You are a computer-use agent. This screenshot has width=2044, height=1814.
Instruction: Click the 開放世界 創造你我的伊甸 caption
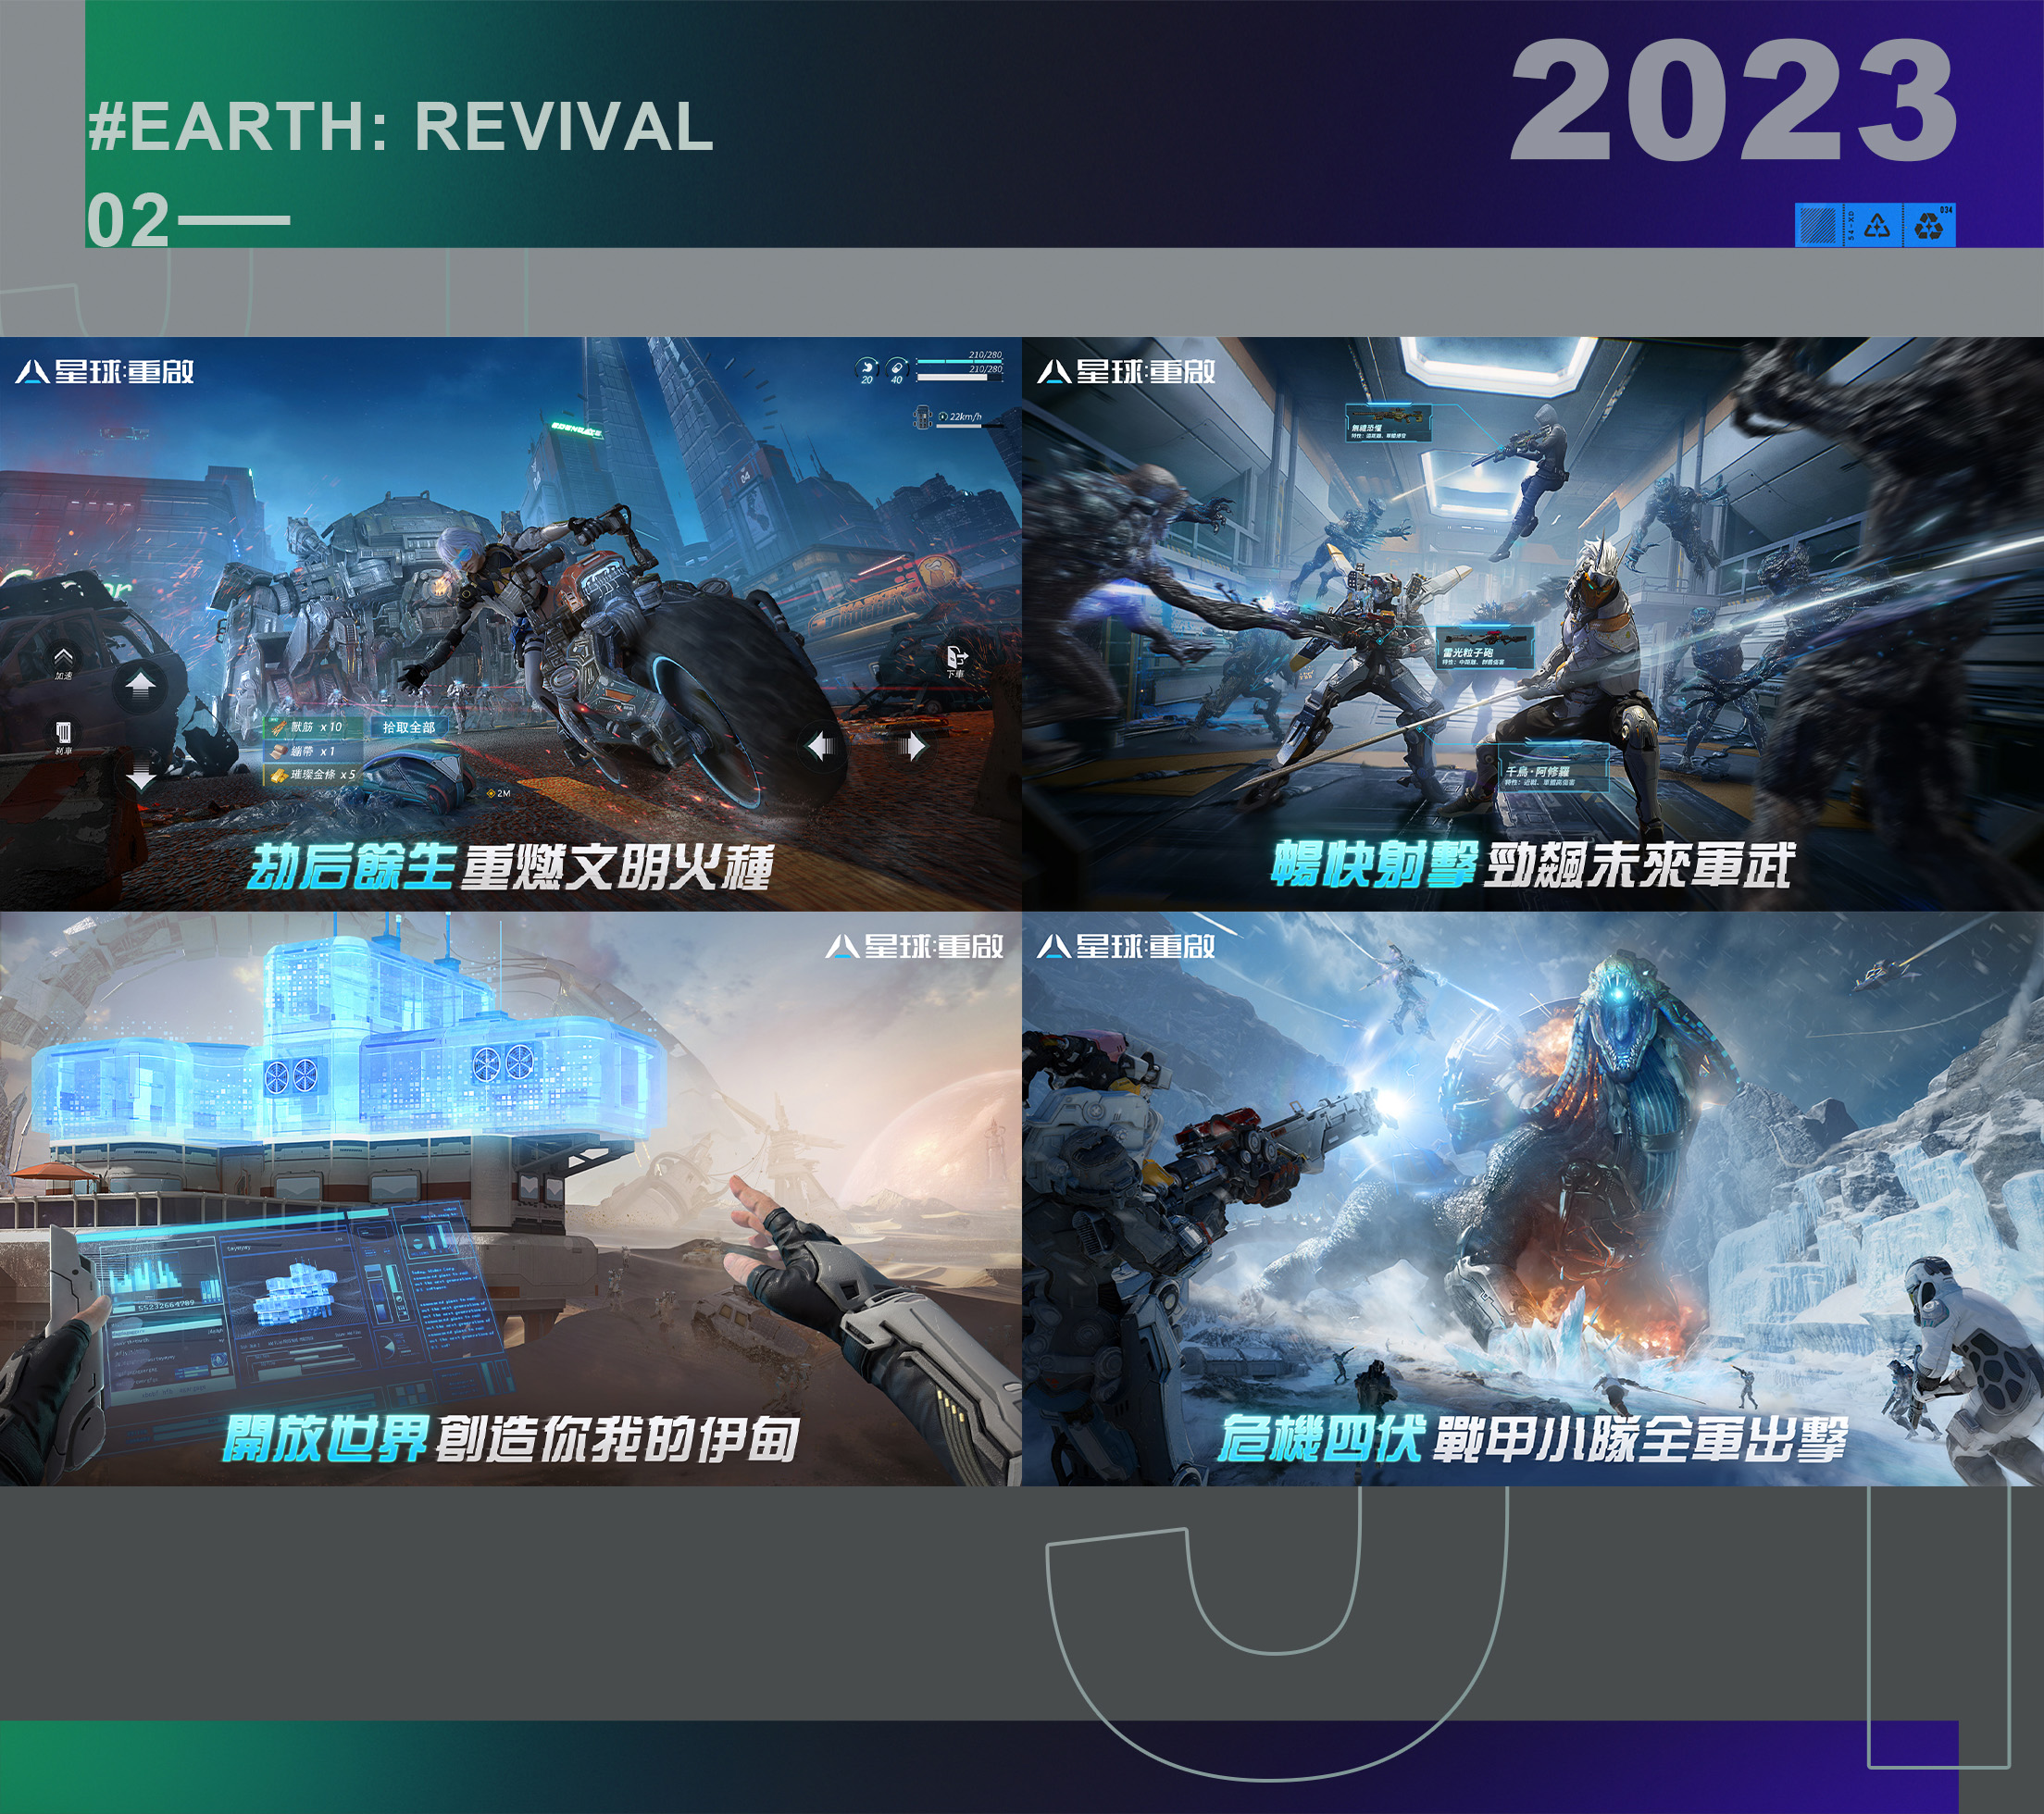point(510,1440)
